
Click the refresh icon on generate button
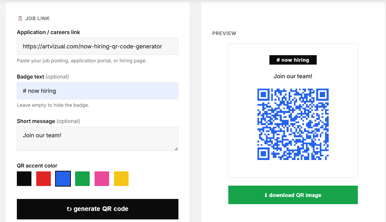tap(69, 209)
